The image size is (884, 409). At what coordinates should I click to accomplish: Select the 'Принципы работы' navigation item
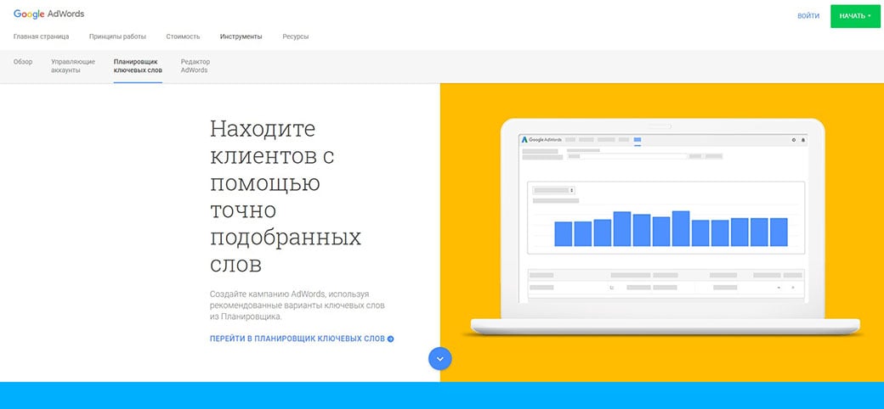click(x=117, y=36)
